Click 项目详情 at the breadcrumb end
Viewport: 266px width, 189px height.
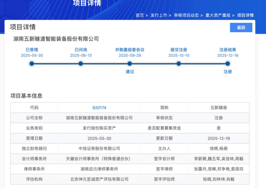(x=245, y=15)
